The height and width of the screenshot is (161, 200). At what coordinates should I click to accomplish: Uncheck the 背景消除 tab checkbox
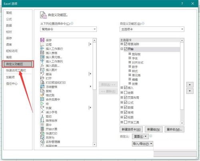[x=126, y=44]
